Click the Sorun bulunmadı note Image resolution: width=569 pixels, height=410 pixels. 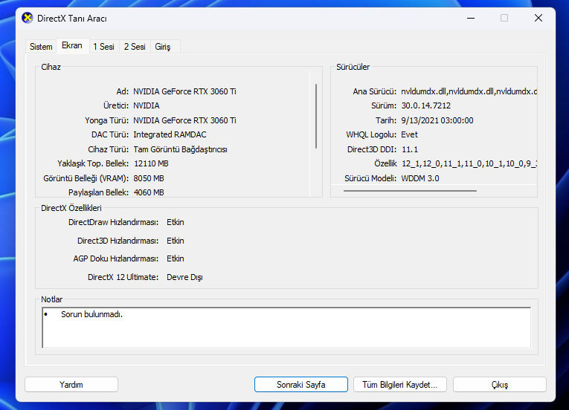click(91, 314)
